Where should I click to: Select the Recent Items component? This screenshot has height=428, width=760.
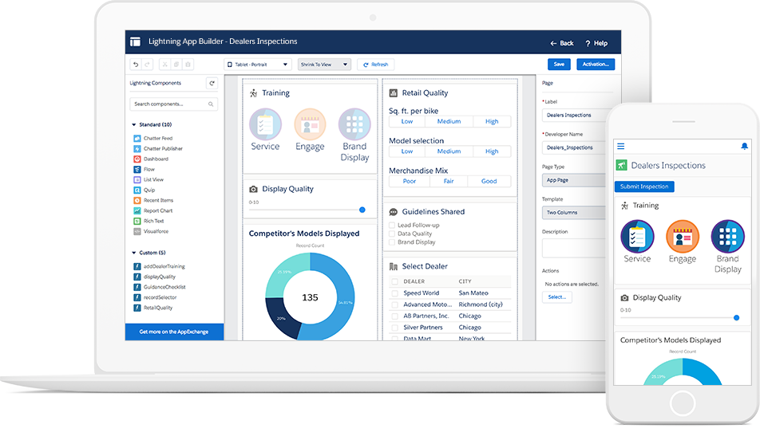[153, 200]
